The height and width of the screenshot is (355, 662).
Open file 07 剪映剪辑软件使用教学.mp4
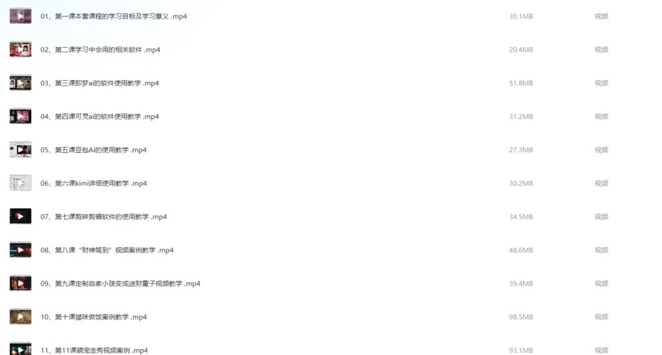[x=103, y=217]
